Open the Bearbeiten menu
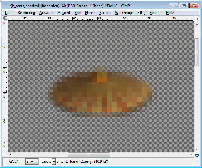The image size is (202, 168). 26,13
